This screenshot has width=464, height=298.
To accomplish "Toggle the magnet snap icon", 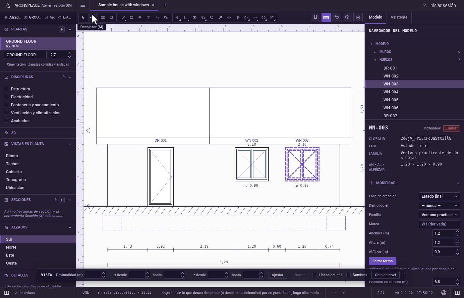I will (x=316, y=17).
